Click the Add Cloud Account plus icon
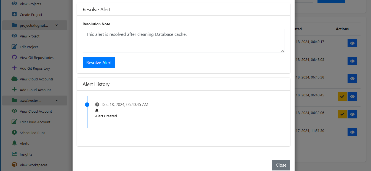371x171 pixels. pyautogui.click(x=15, y=90)
